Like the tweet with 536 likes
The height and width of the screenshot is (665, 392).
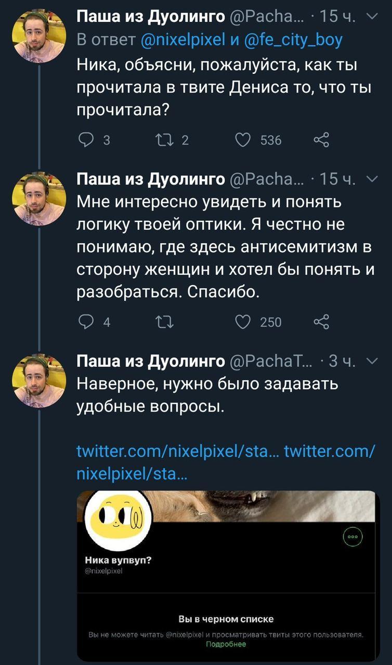click(243, 140)
